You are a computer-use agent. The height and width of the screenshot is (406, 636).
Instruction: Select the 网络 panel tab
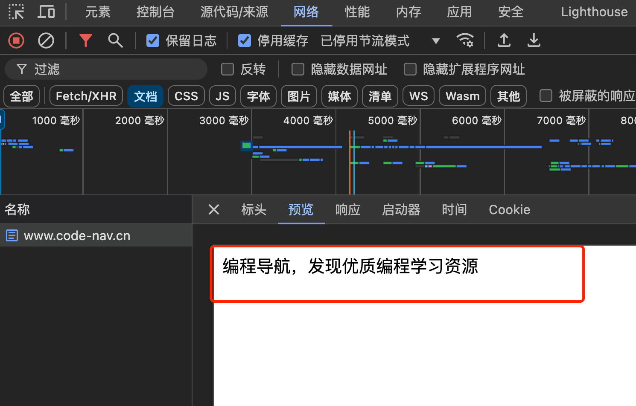[306, 12]
